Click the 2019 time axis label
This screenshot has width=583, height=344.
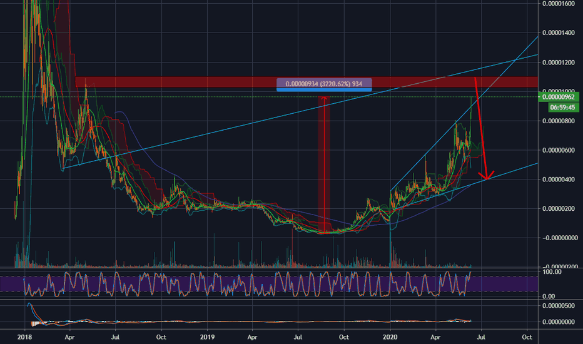point(207,337)
